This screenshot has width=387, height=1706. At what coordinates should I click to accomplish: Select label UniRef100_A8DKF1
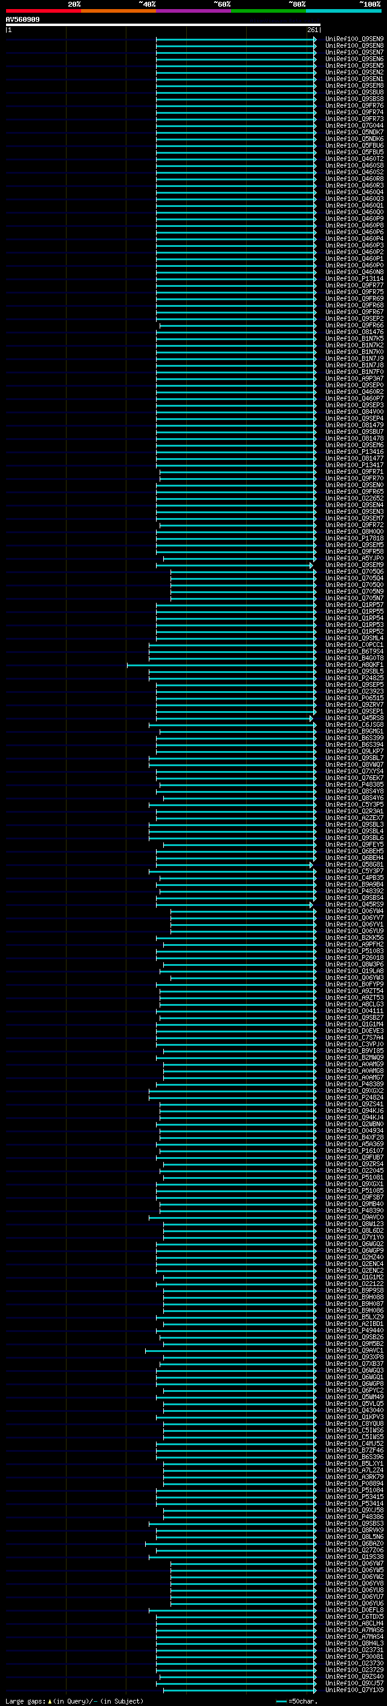tap(354, 665)
